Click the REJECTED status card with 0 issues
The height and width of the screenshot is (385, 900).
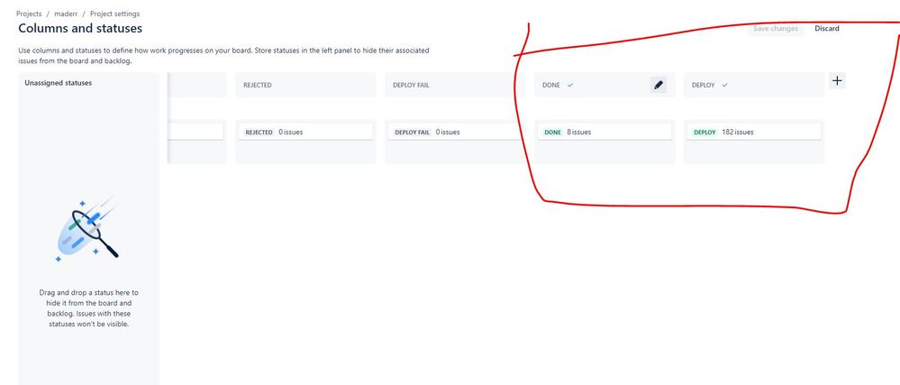305,132
